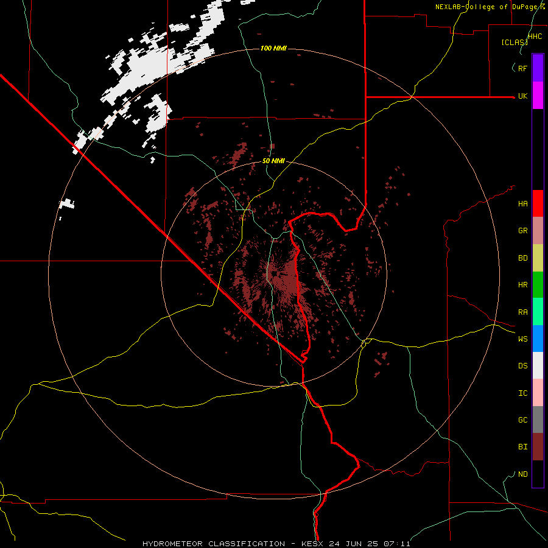Click the "07:11" time stamp

[396, 544]
